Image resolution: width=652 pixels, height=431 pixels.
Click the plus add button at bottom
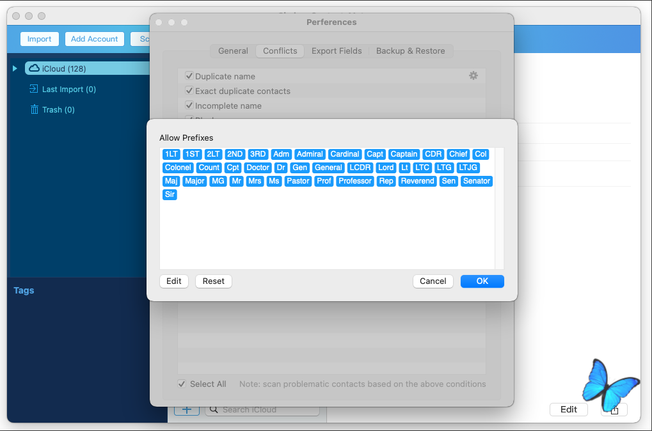click(x=187, y=410)
